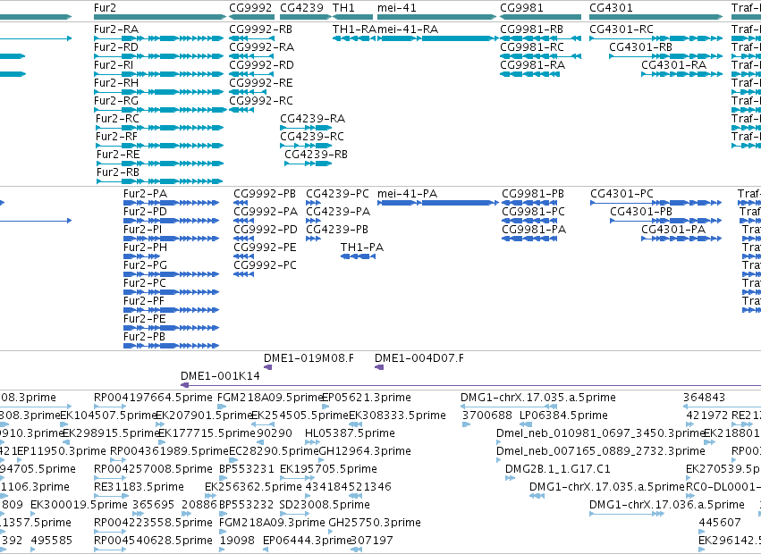Screen dimensions: 761x554
Task: Select transcript CG9981-RC label
Action: [x=532, y=47]
